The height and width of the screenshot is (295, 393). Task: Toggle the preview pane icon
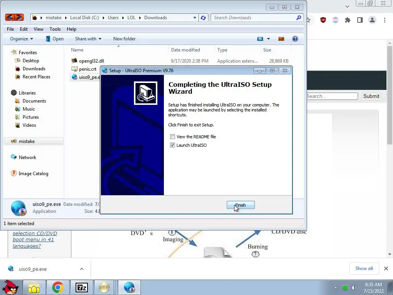click(x=281, y=39)
